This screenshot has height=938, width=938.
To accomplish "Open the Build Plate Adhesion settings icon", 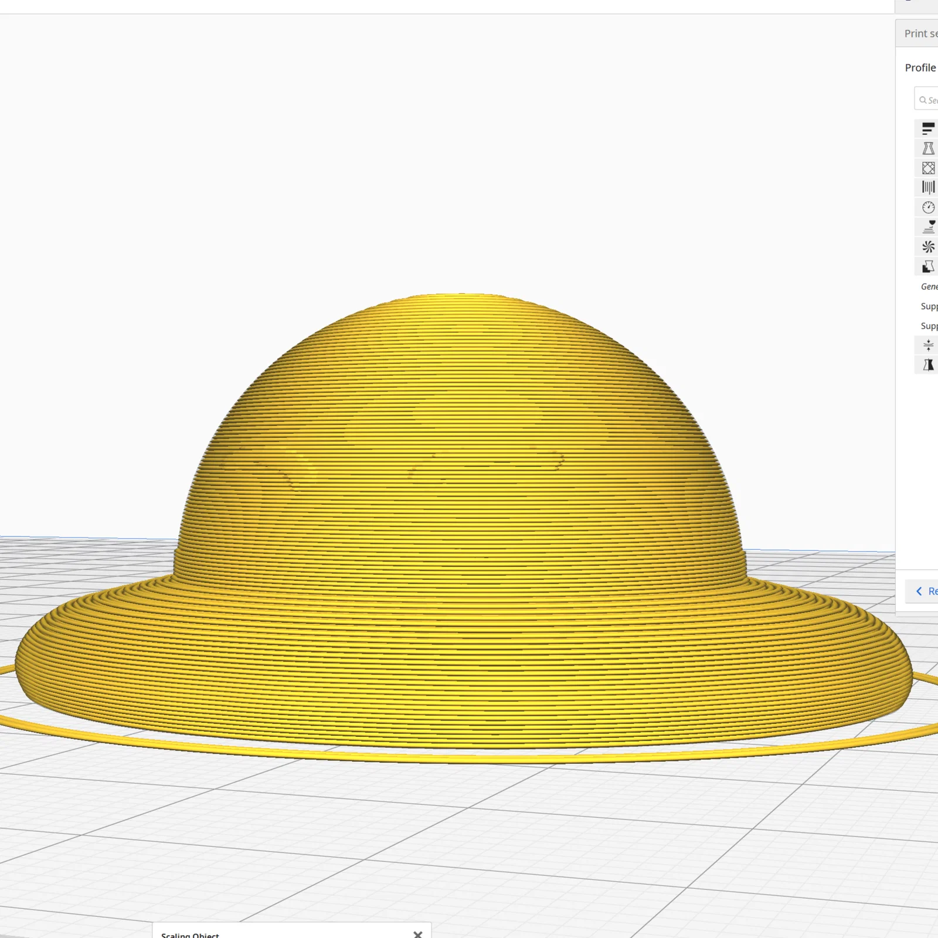I will pos(928,345).
